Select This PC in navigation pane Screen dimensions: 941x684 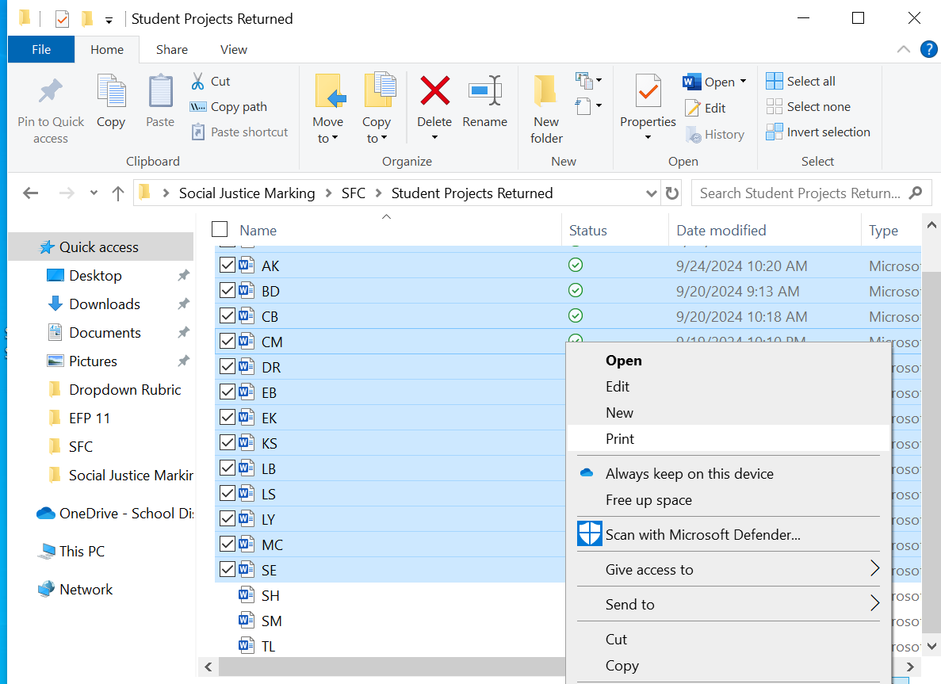tap(71, 552)
